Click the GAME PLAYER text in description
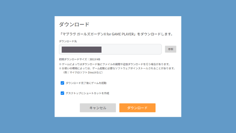 point(123,34)
